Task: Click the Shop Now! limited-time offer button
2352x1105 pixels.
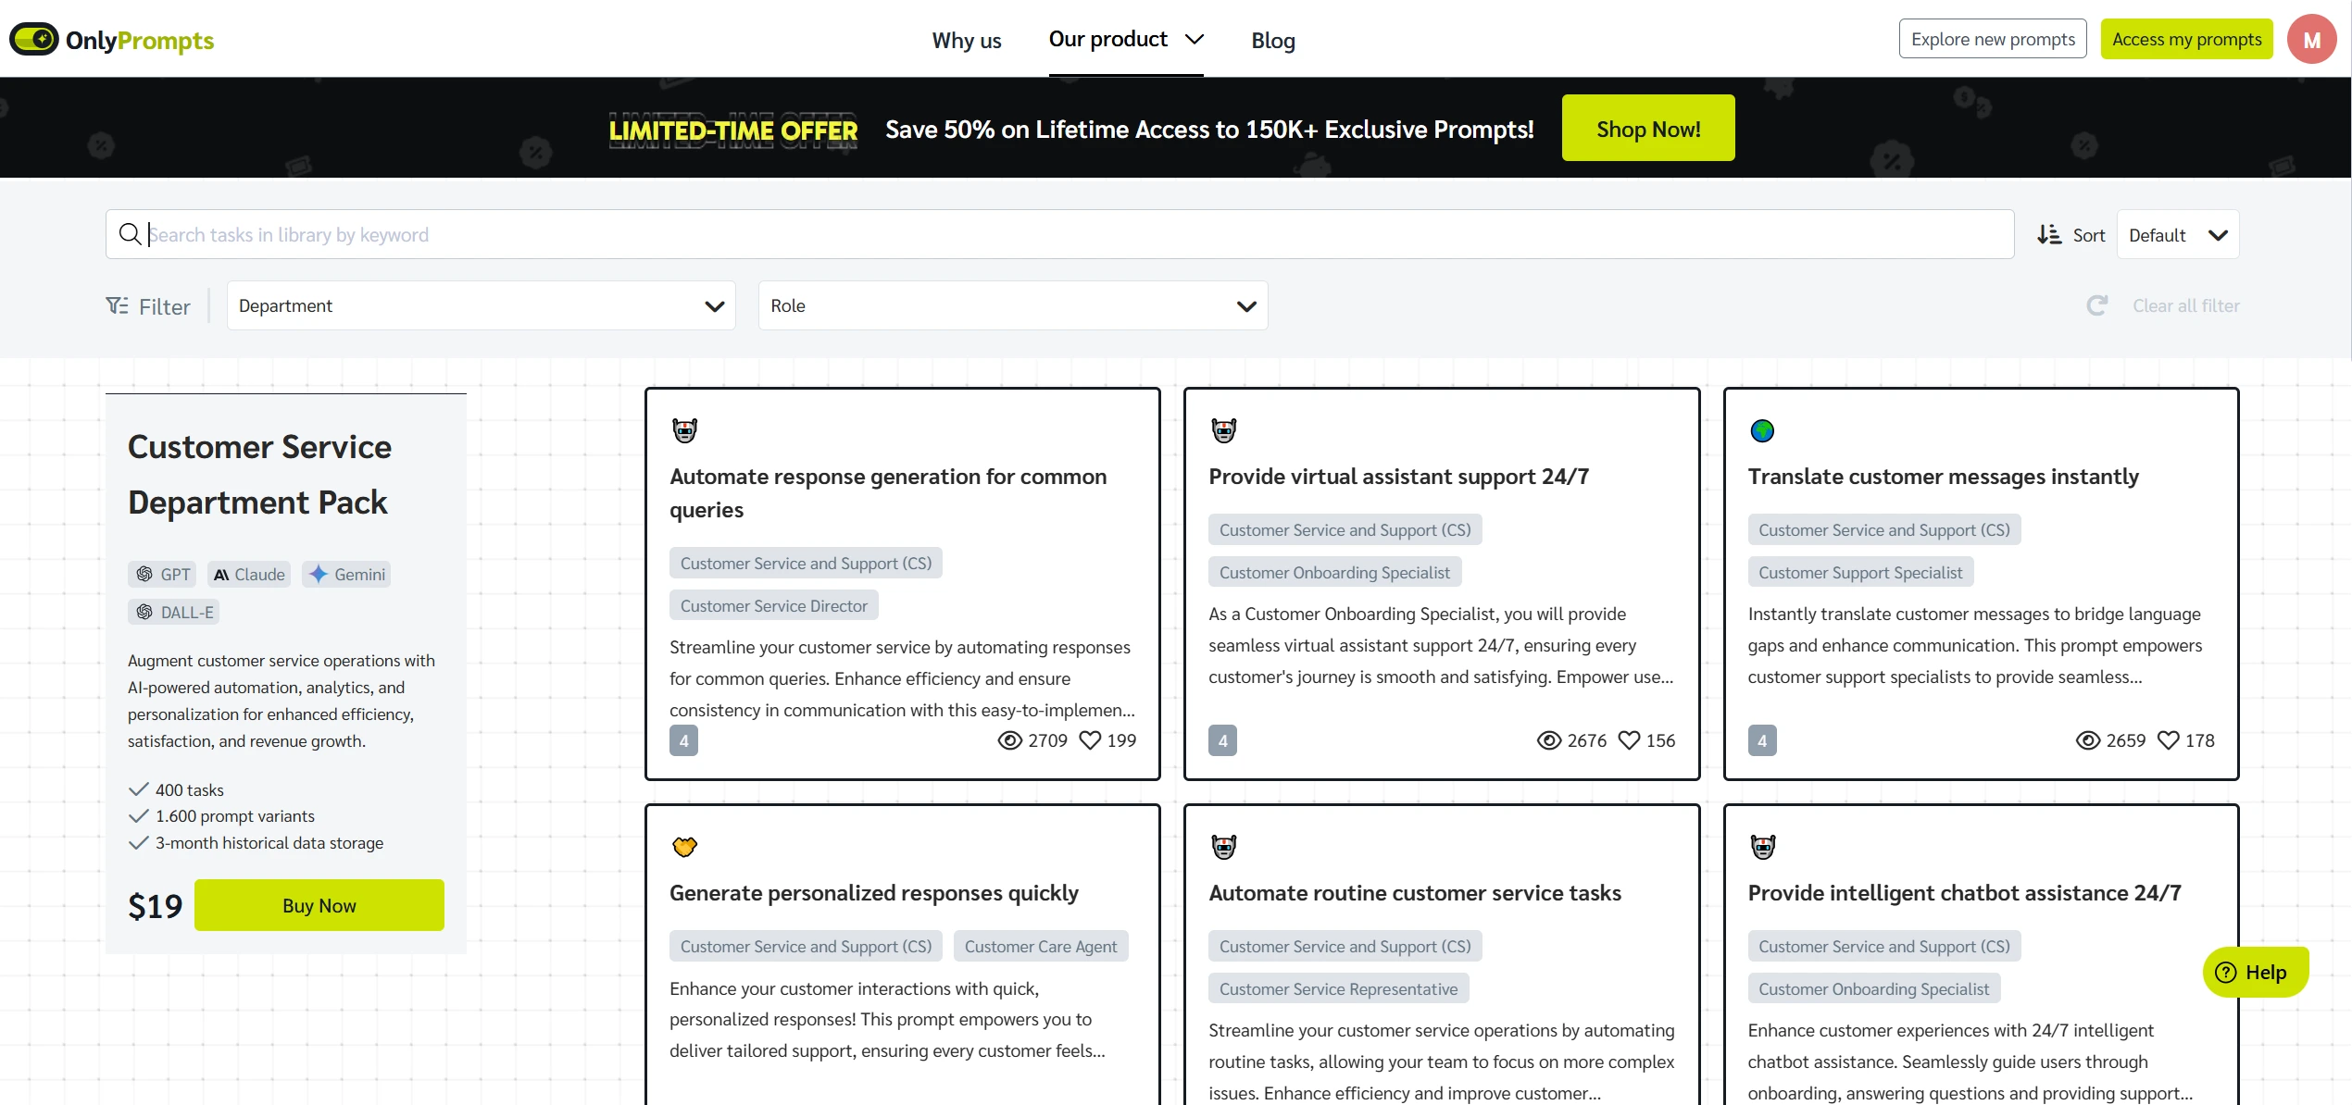Action: click(1647, 128)
